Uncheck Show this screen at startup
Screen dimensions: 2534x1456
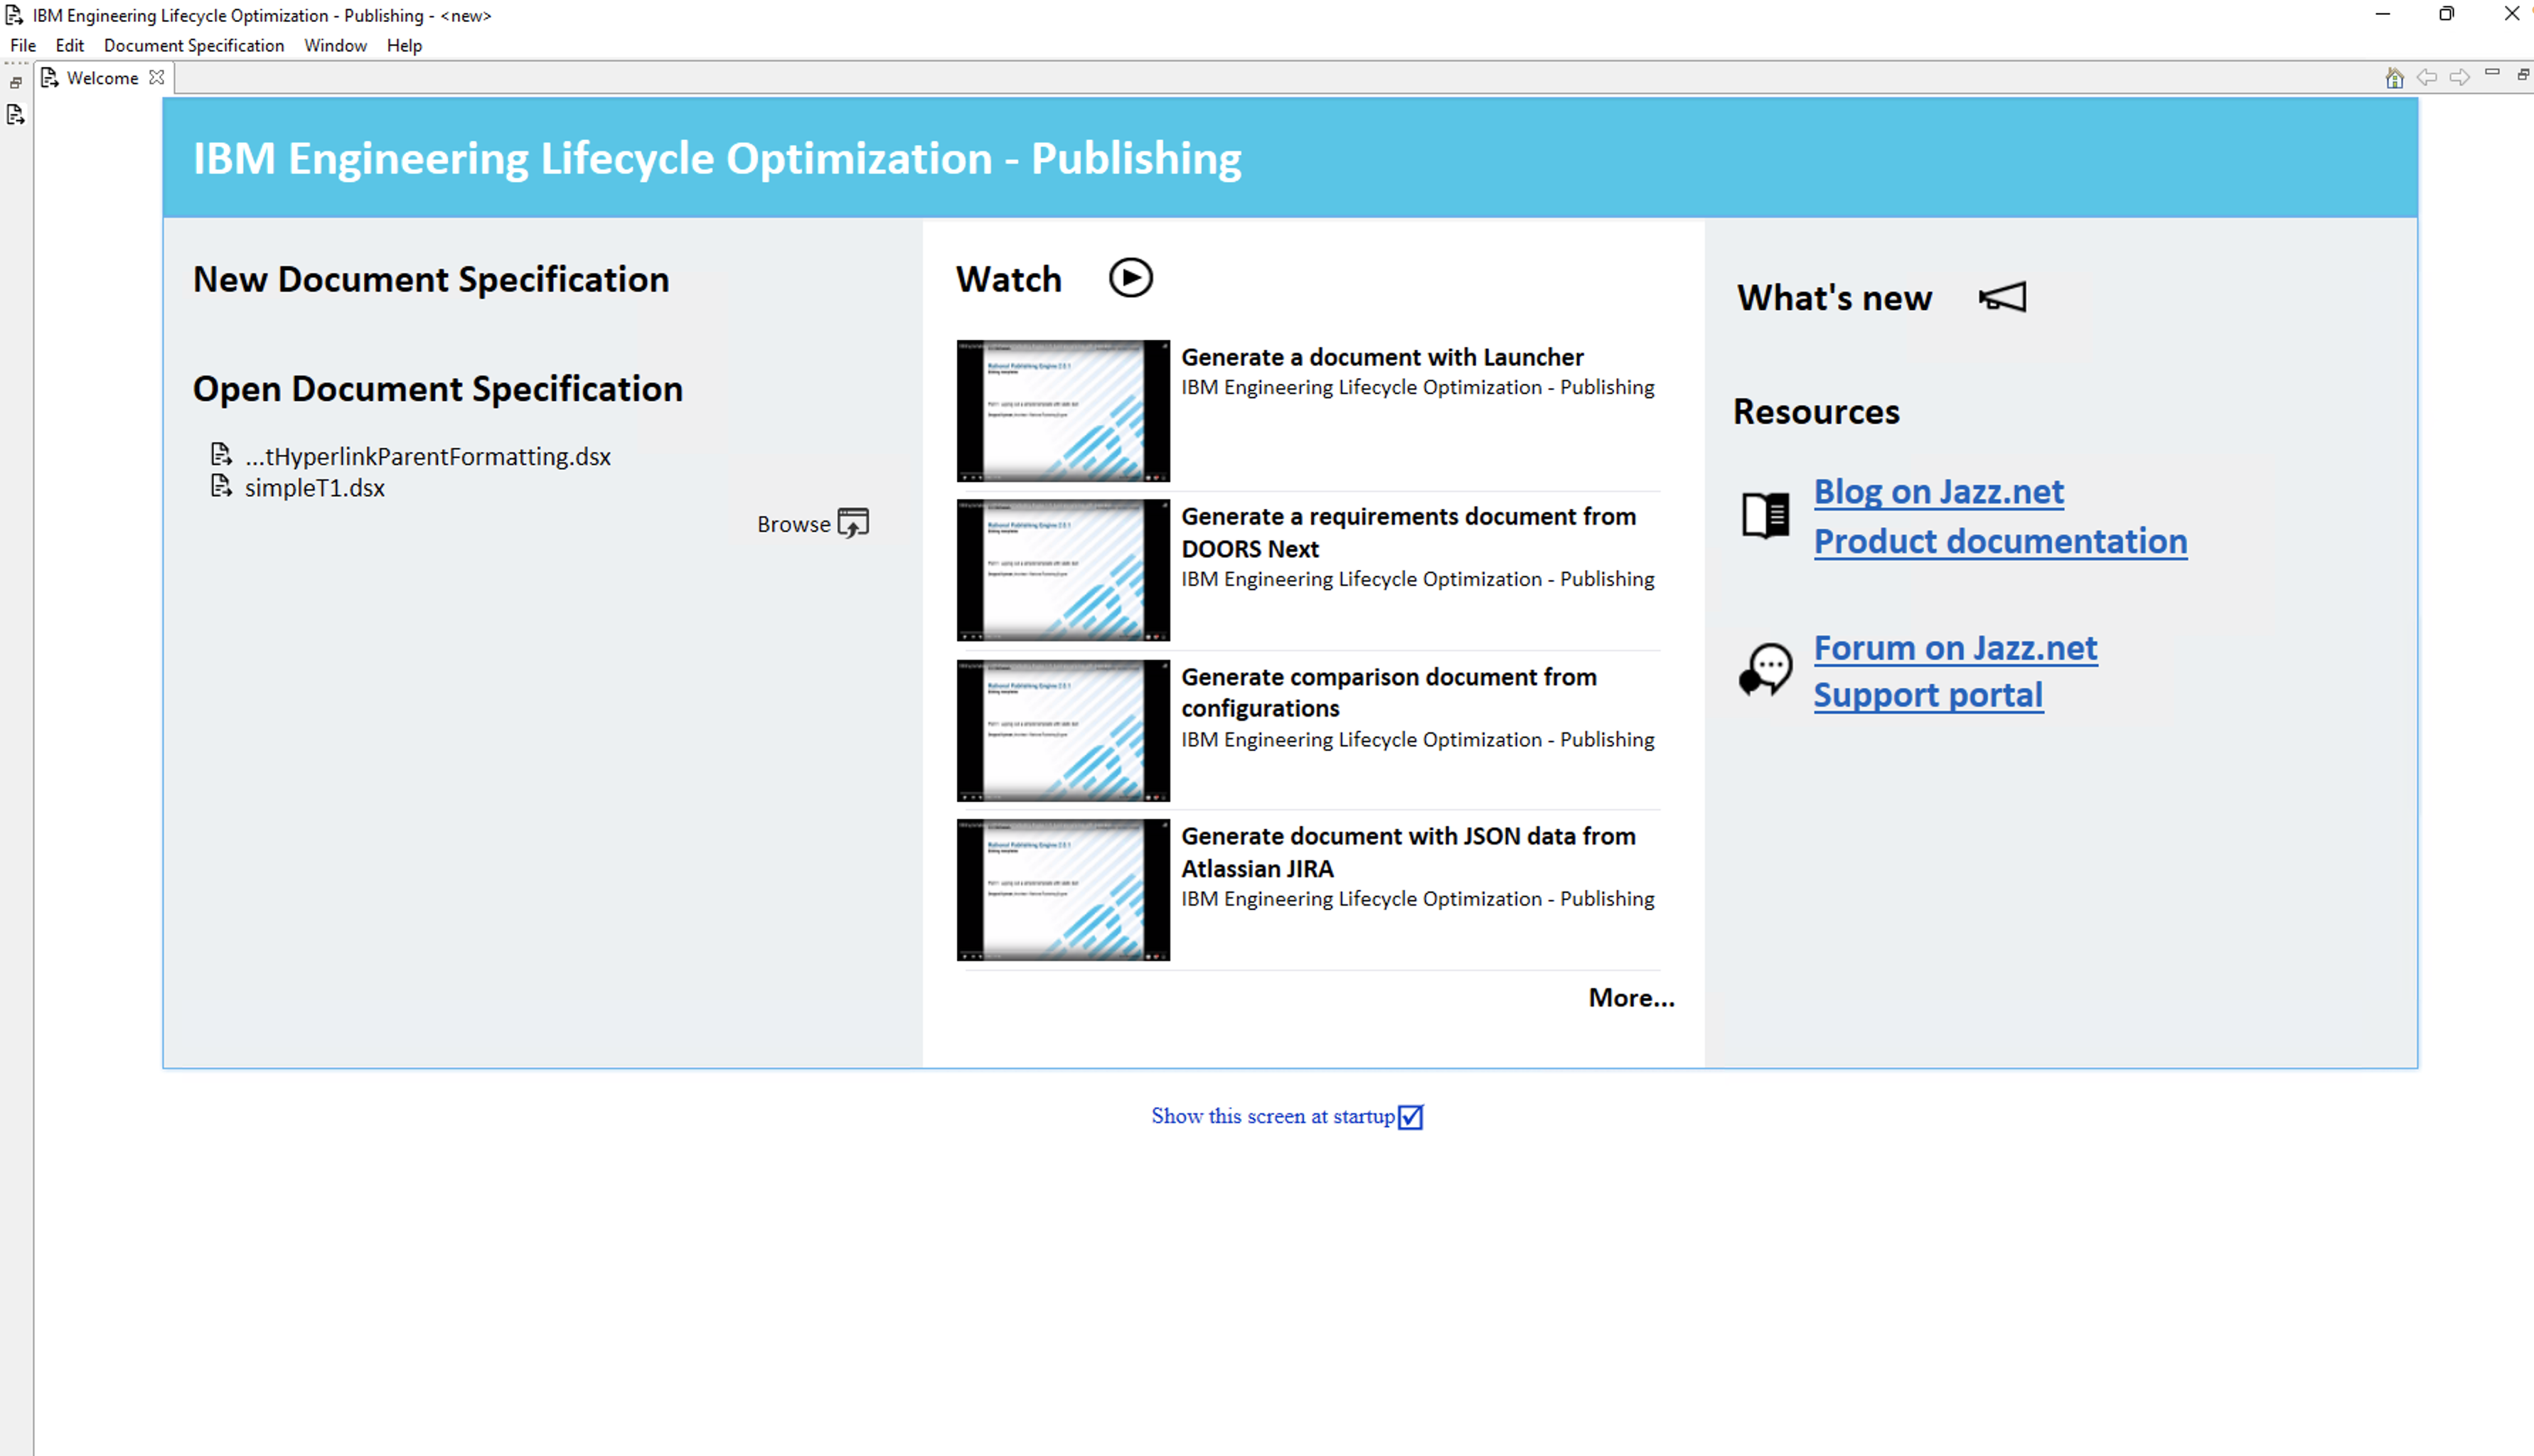[1410, 1117]
